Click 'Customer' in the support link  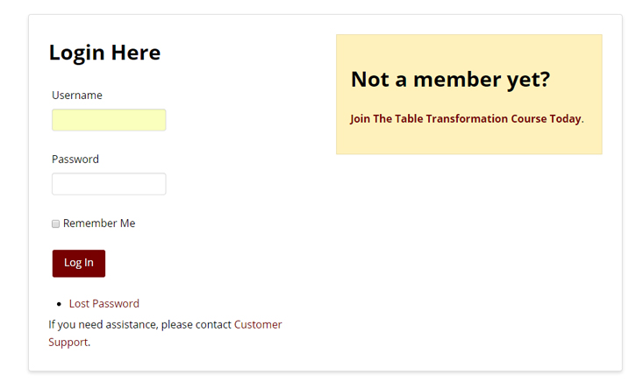tap(258, 324)
